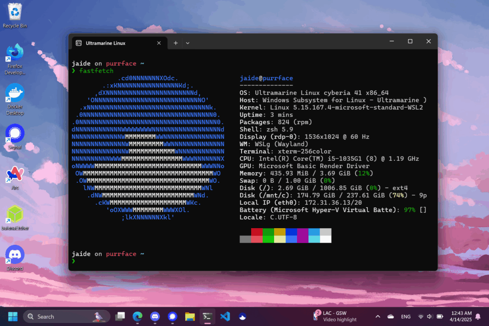Open the Signal desktop shortcut
The image size is (489, 326).
click(x=15, y=137)
